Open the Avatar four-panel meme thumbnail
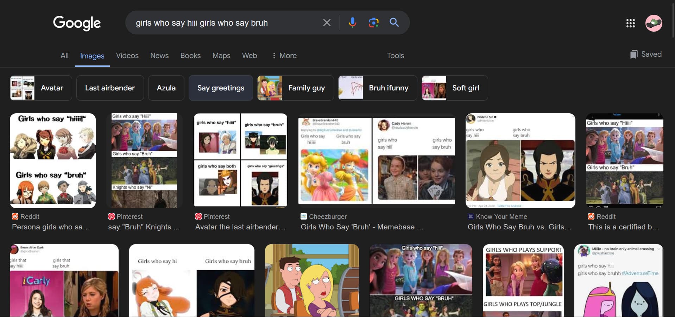675x317 pixels. [240, 161]
